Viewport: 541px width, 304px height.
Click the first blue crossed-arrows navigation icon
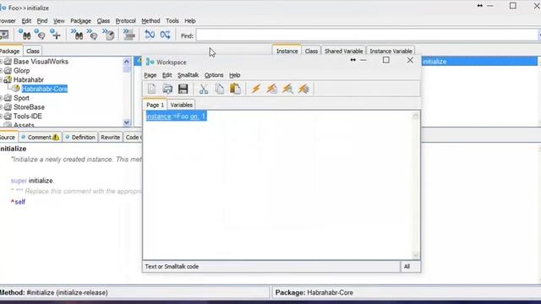click(x=150, y=35)
